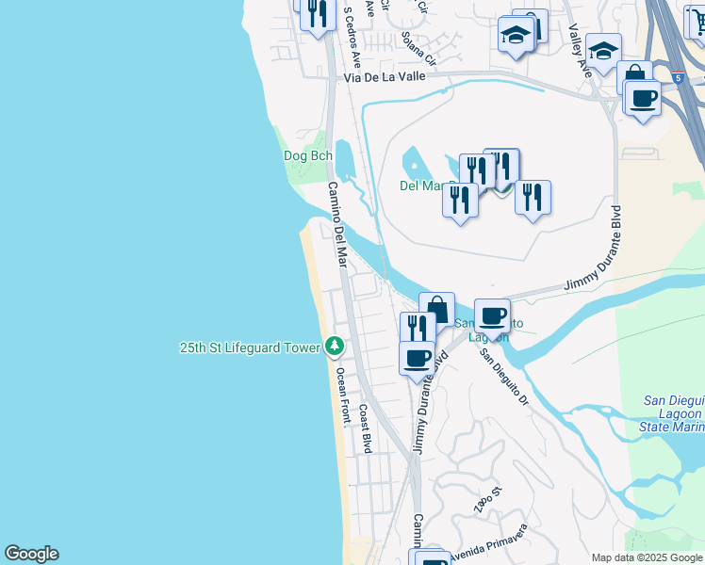Image resolution: width=705 pixels, height=565 pixels.
Task: Click the 25th St Lifeguard Tower park marker
Action: pyautogui.click(x=334, y=347)
